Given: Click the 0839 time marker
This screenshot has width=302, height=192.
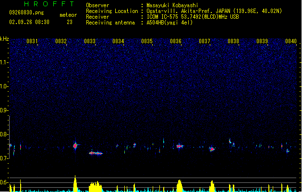Looking at the screenshot, I should click(262, 41).
